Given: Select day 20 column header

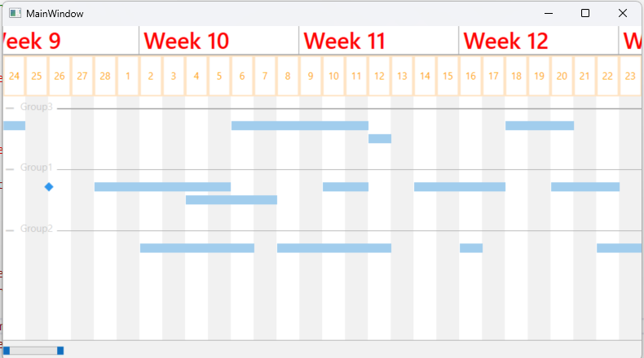Looking at the screenshot, I should (562, 76).
